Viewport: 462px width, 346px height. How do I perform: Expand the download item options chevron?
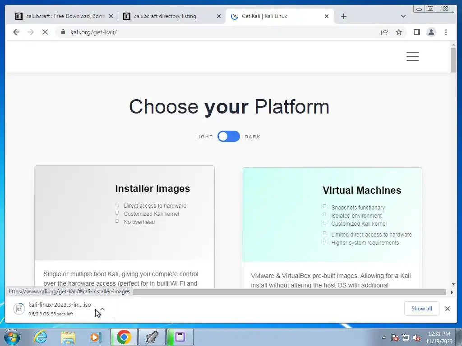click(102, 309)
